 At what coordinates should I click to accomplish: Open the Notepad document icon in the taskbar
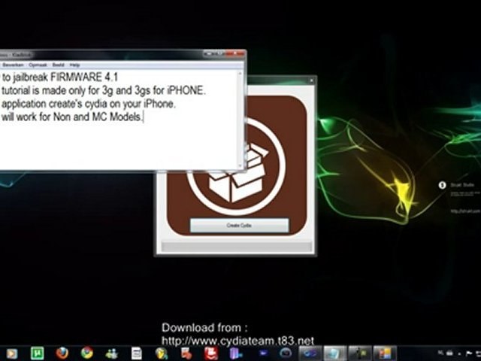(x=137, y=353)
